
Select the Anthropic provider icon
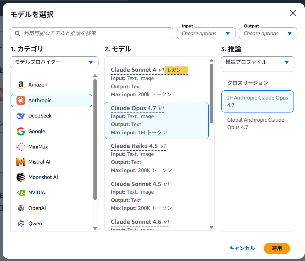click(21, 100)
